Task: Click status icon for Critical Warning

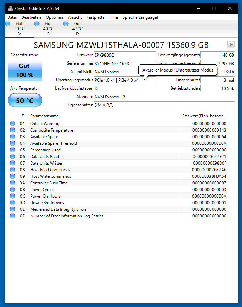Action: (12, 123)
